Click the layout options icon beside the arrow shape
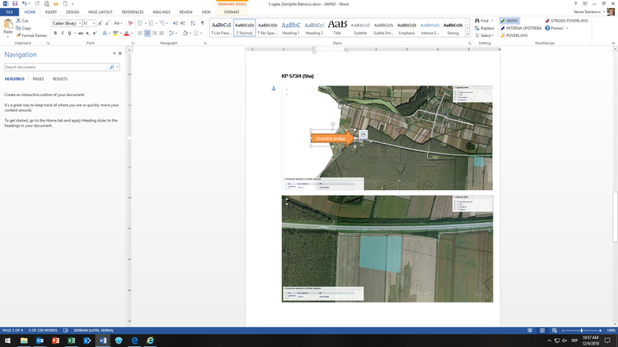618x347 pixels. tap(363, 134)
